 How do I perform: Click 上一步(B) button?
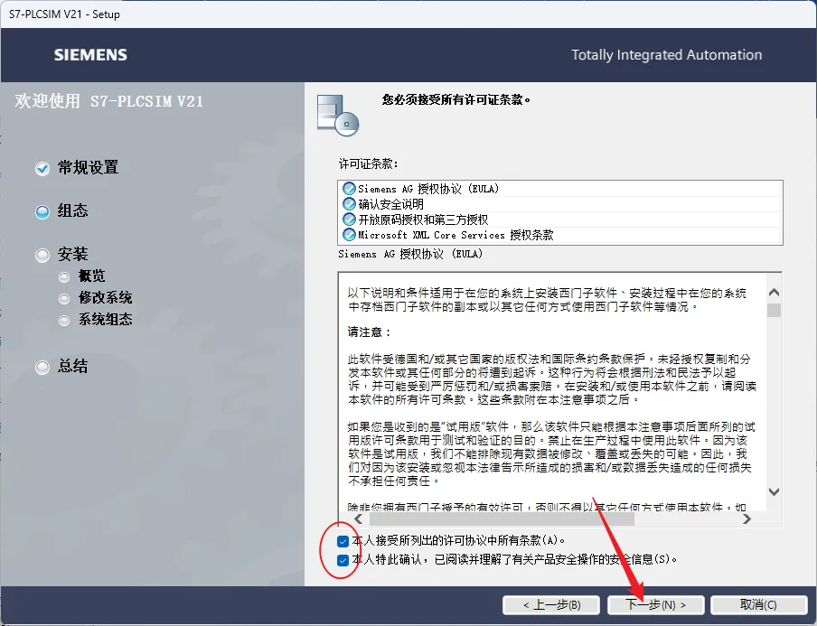click(x=552, y=604)
